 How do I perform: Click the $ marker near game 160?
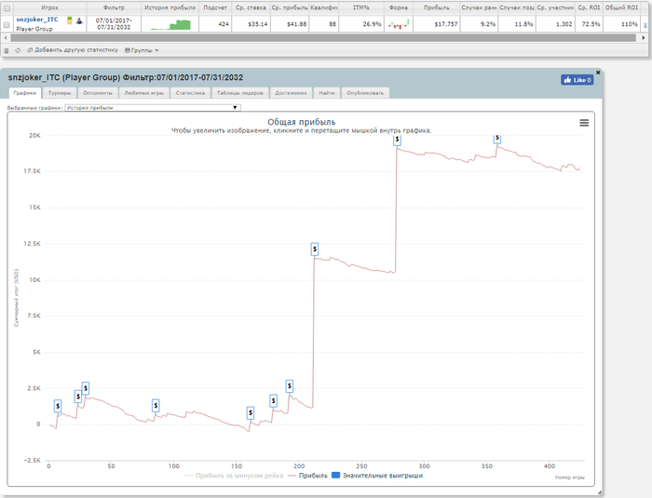[x=251, y=412]
